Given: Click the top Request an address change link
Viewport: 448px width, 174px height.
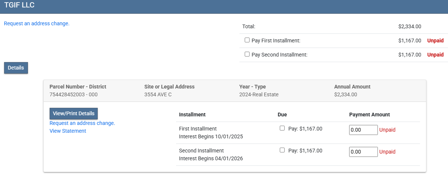Looking at the screenshot, I should pos(37,23).
